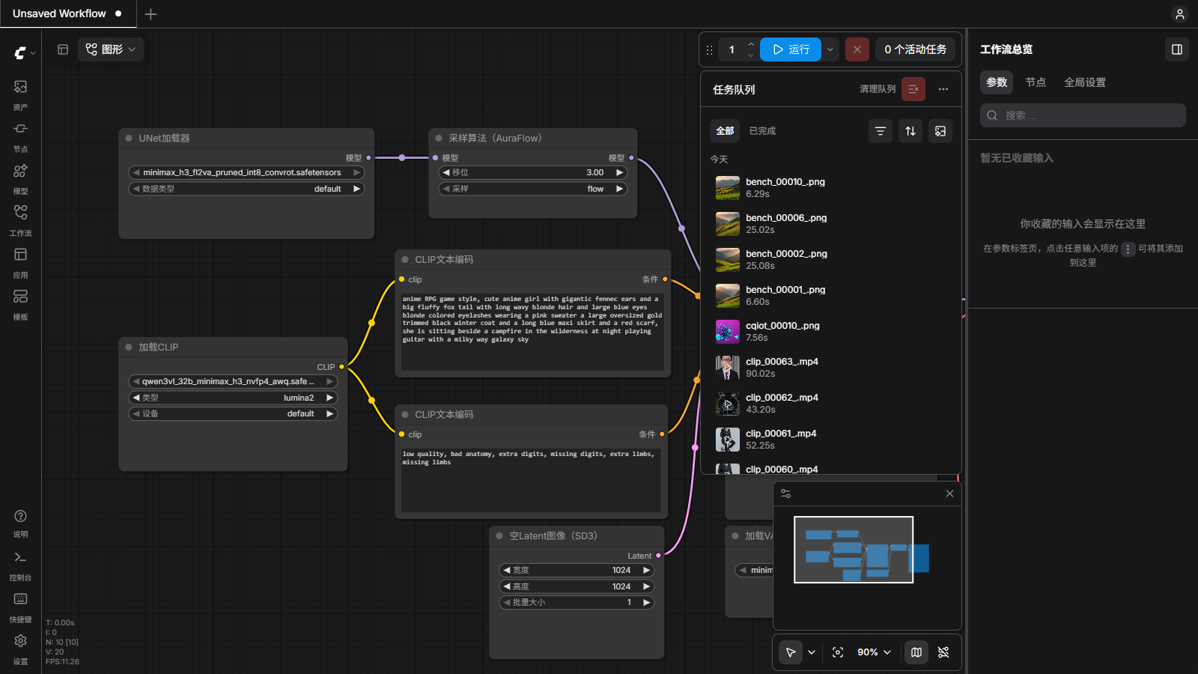Click the blue 运行 run button
This screenshot has width=1198, height=674.
pos(791,49)
